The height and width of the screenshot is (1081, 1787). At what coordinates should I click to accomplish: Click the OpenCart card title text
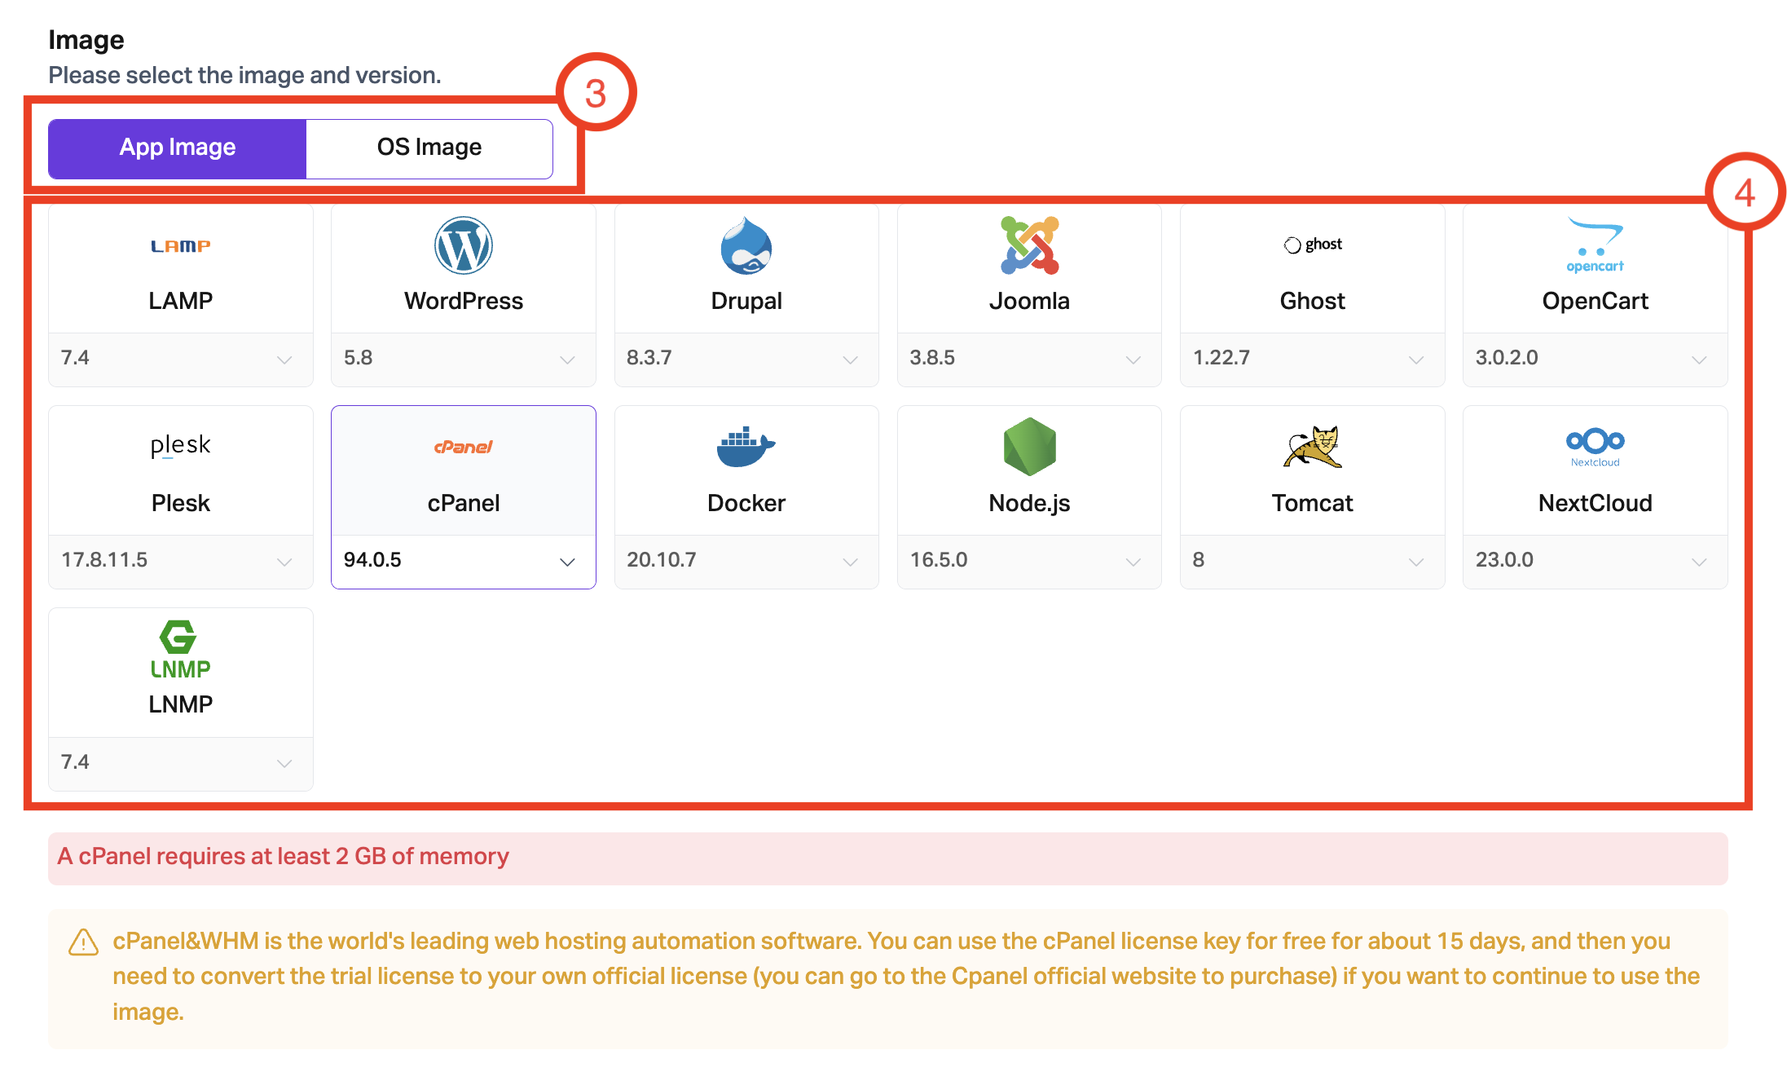coord(1596,301)
